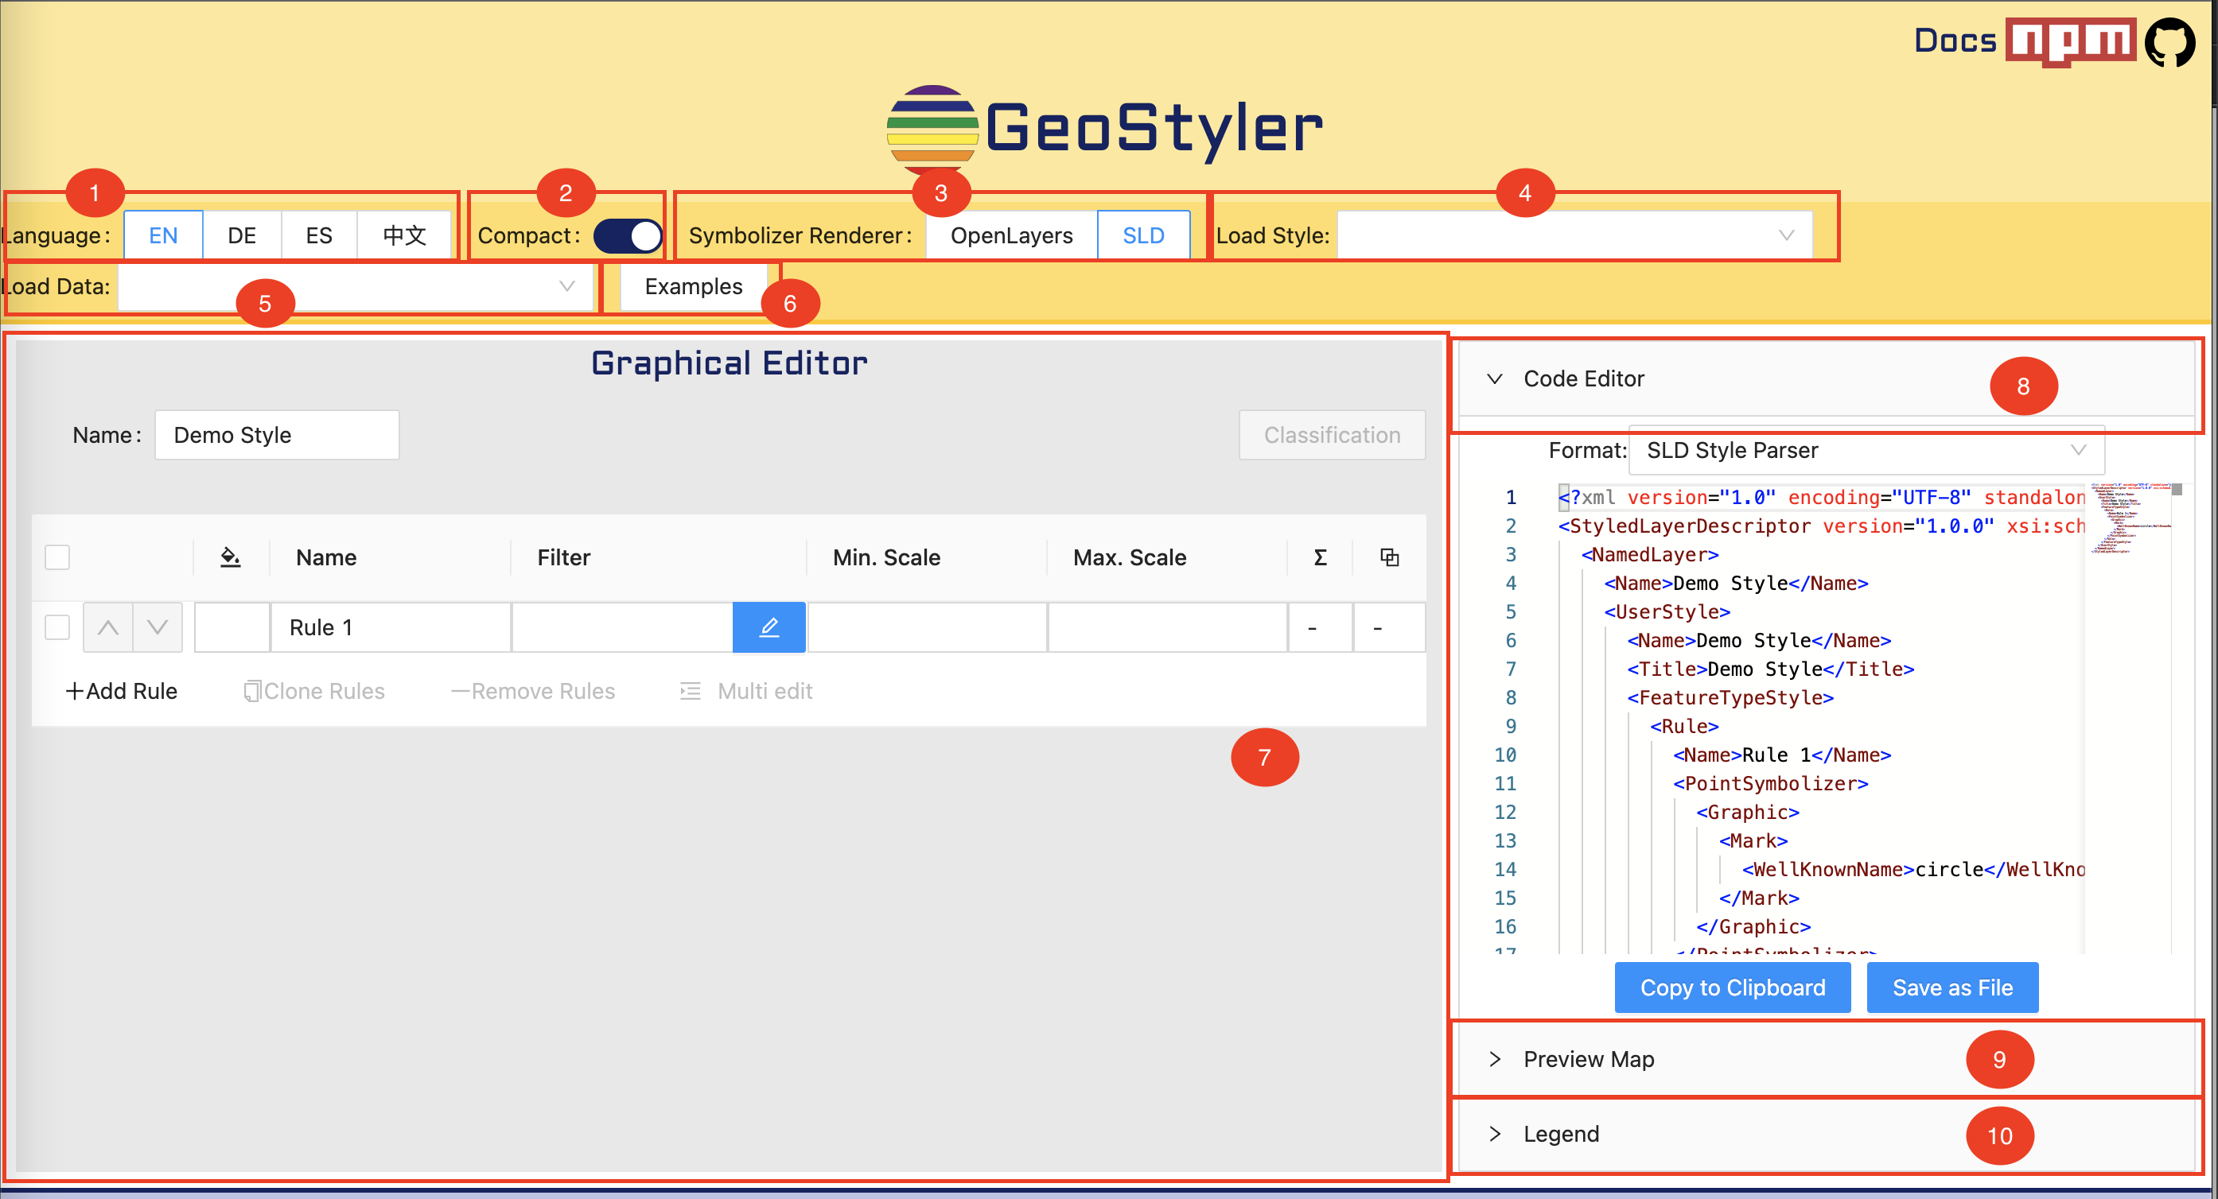Select EN language
2218x1199 pixels.
tap(164, 235)
